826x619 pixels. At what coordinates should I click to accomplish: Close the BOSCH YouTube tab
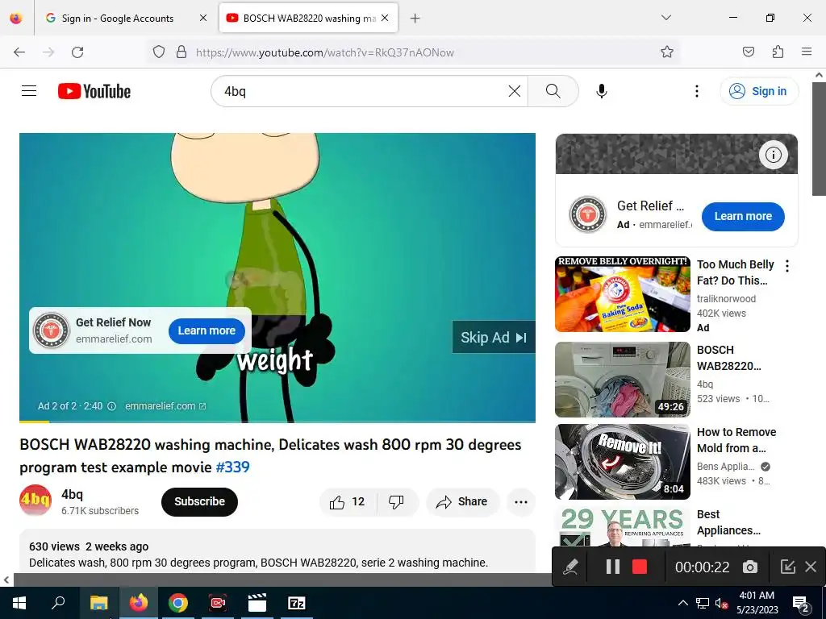point(385,18)
